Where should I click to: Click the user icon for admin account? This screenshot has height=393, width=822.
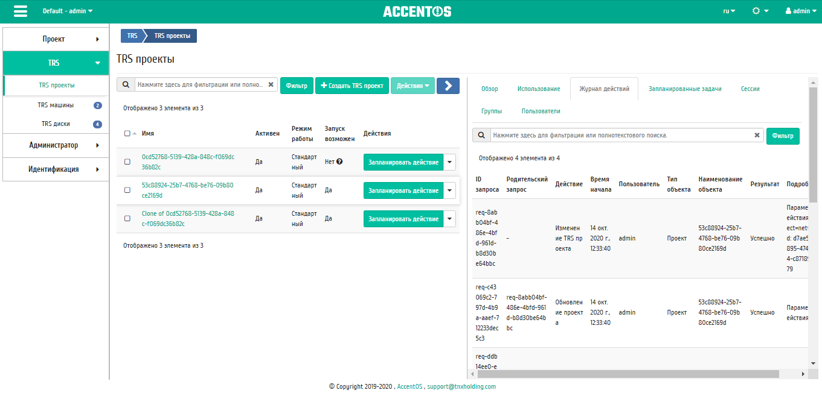(x=788, y=11)
